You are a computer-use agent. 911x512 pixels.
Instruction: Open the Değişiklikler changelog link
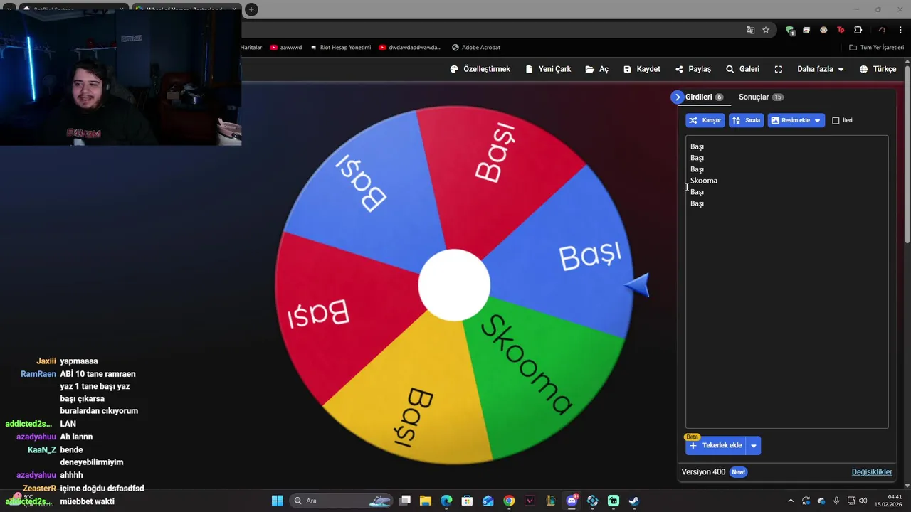click(872, 471)
